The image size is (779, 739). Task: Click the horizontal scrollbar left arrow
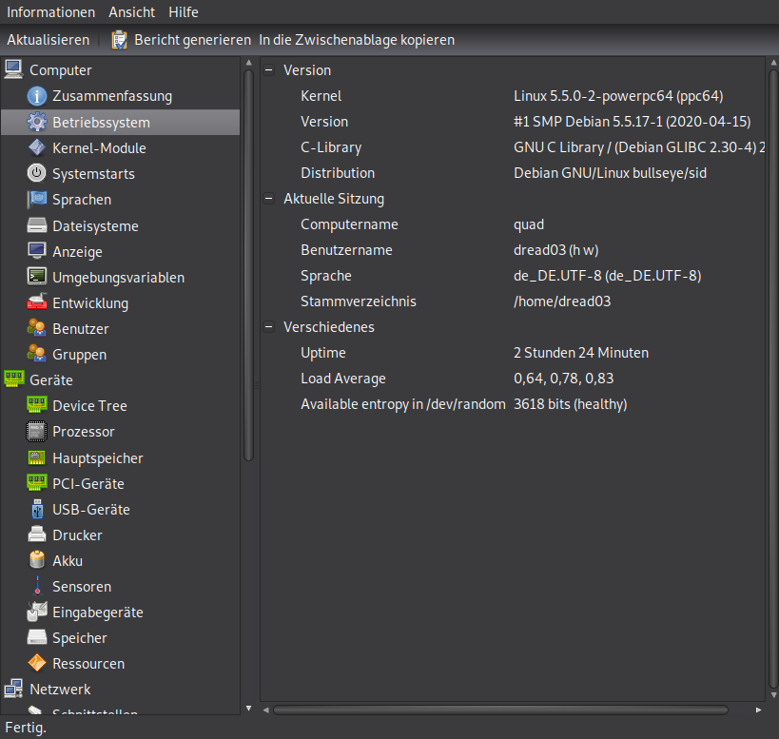tap(265, 710)
